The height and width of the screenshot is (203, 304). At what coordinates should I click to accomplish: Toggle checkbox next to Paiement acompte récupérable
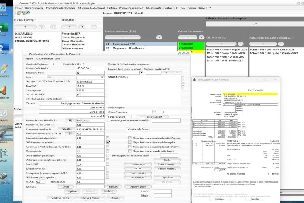[x=107, y=138]
